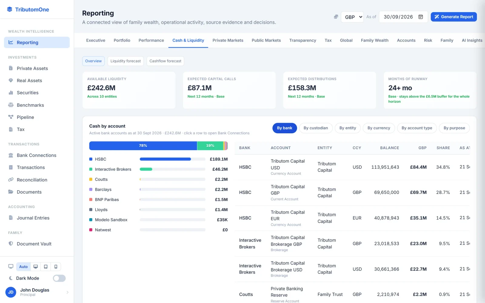This screenshot has width=485, height=303.
Task: Select the Cashflow forecast sub-tab
Action: click(165, 61)
